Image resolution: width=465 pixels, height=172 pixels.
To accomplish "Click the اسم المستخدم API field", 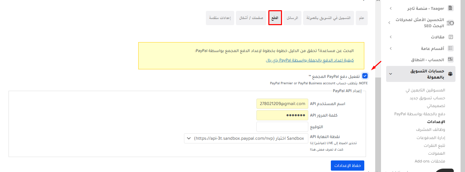I will point(282,104).
